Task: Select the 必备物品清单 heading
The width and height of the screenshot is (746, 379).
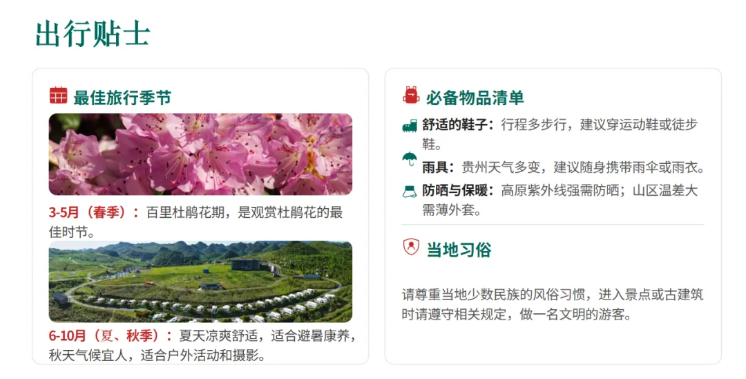Action: click(475, 98)
